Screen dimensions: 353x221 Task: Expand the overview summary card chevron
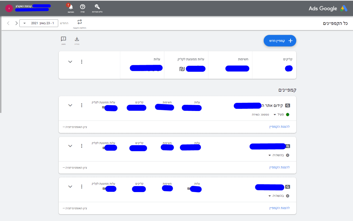[70, 62]
